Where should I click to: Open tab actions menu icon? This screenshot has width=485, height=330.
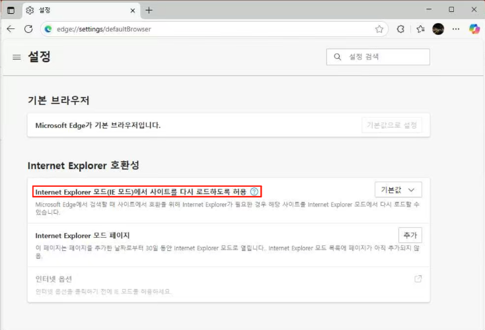coord(11,11)
